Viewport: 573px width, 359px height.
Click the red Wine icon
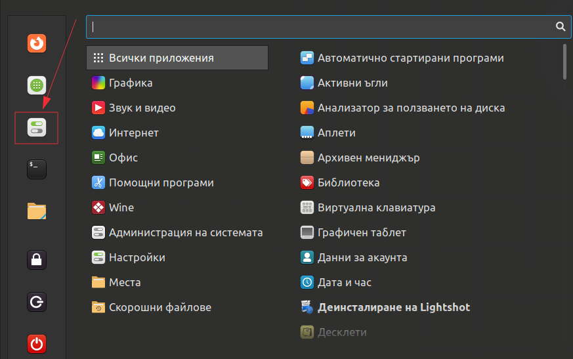click(x=98, y=207)
